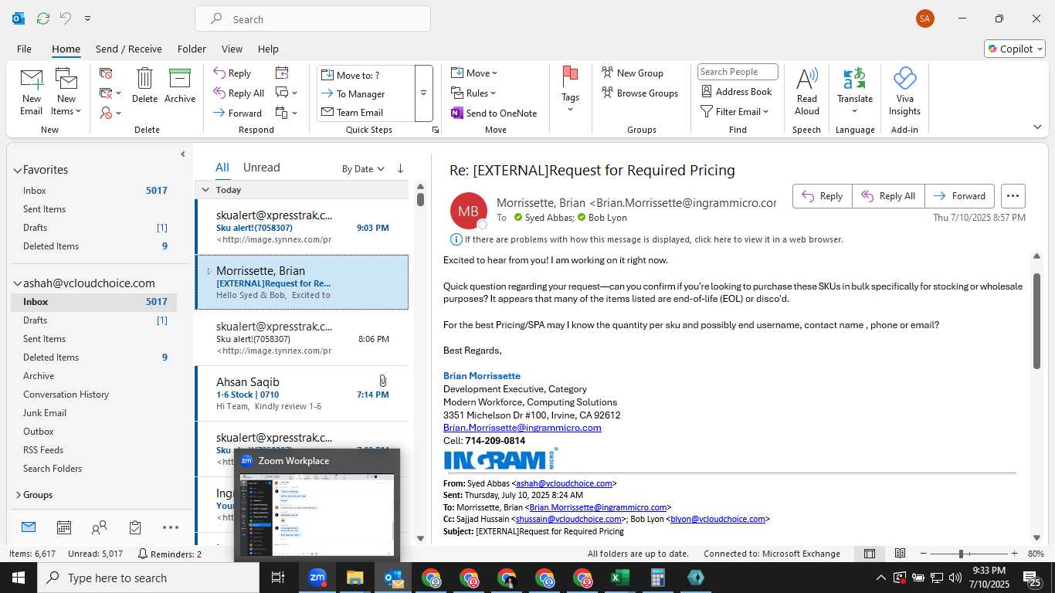This screenshot has height=593, width=1055.
Task: Show Unread messages filter tab
Action: point(262,168)
